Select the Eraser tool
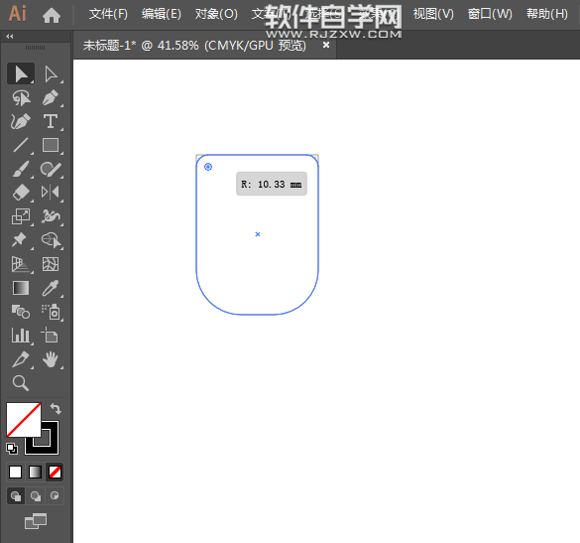Image resolution: width=580 pixels, height=543 pixels. [x=21, y=193]
